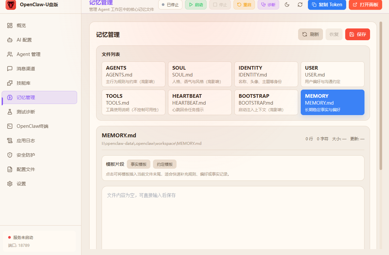Click the 大小: — size value

click(339, 139)
